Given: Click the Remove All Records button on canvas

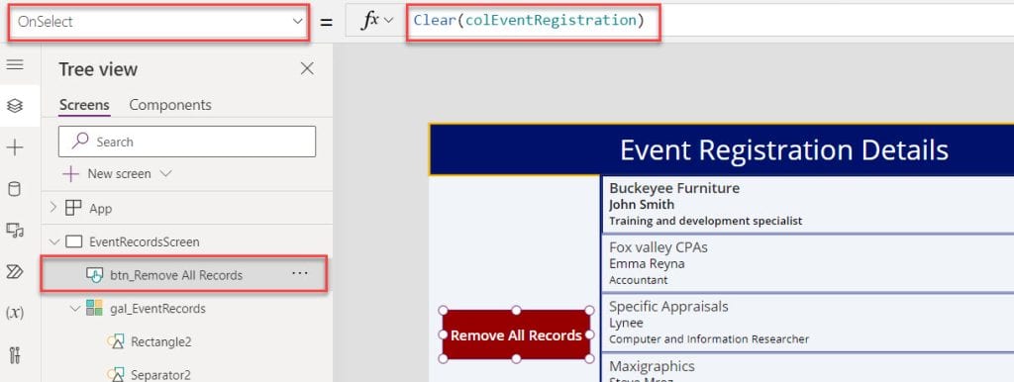Looking at the screenshot, I should [x=516, y=335].
